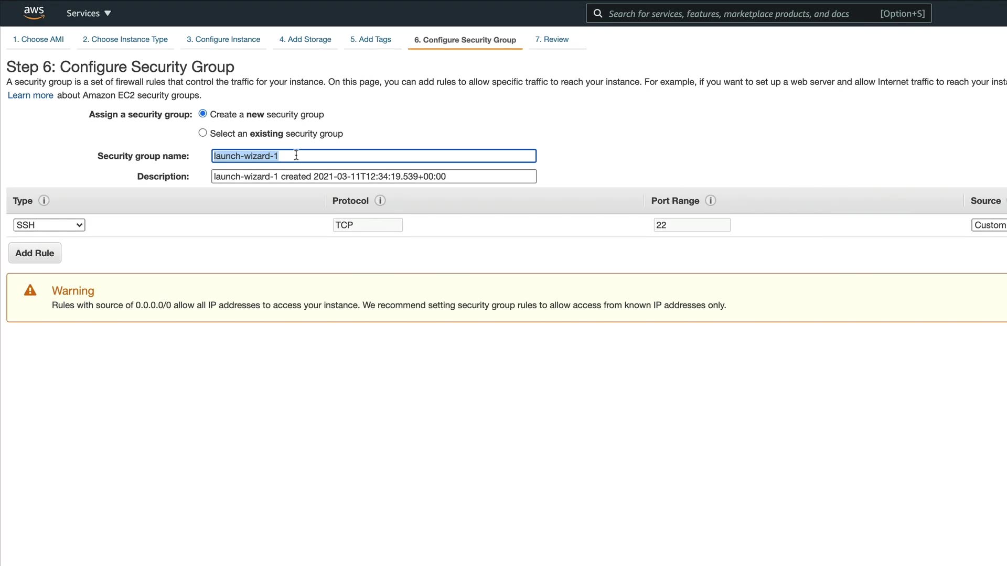Click the Type column info icon

[44, 201]
